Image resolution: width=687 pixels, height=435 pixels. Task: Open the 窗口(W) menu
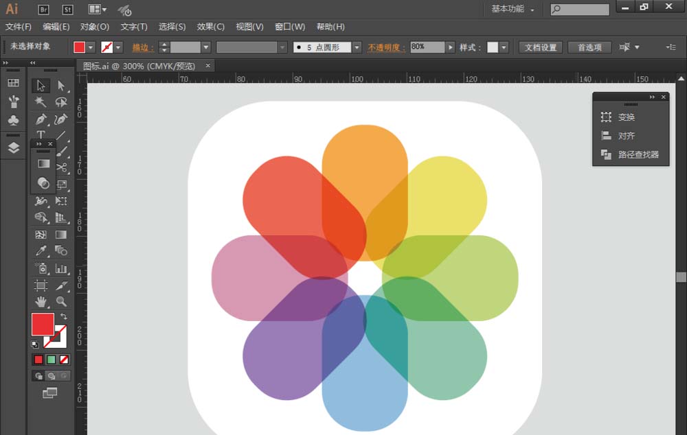tap(290, 27)
